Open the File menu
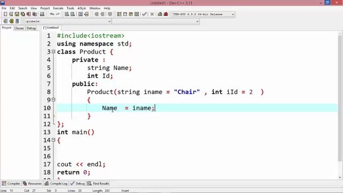The height and width of the screenshot is (193, 343). tap(4, 9)
